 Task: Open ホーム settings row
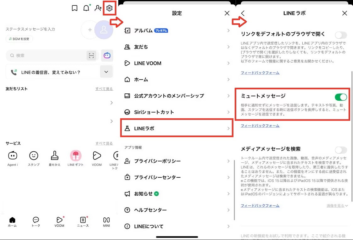point(177,80)
